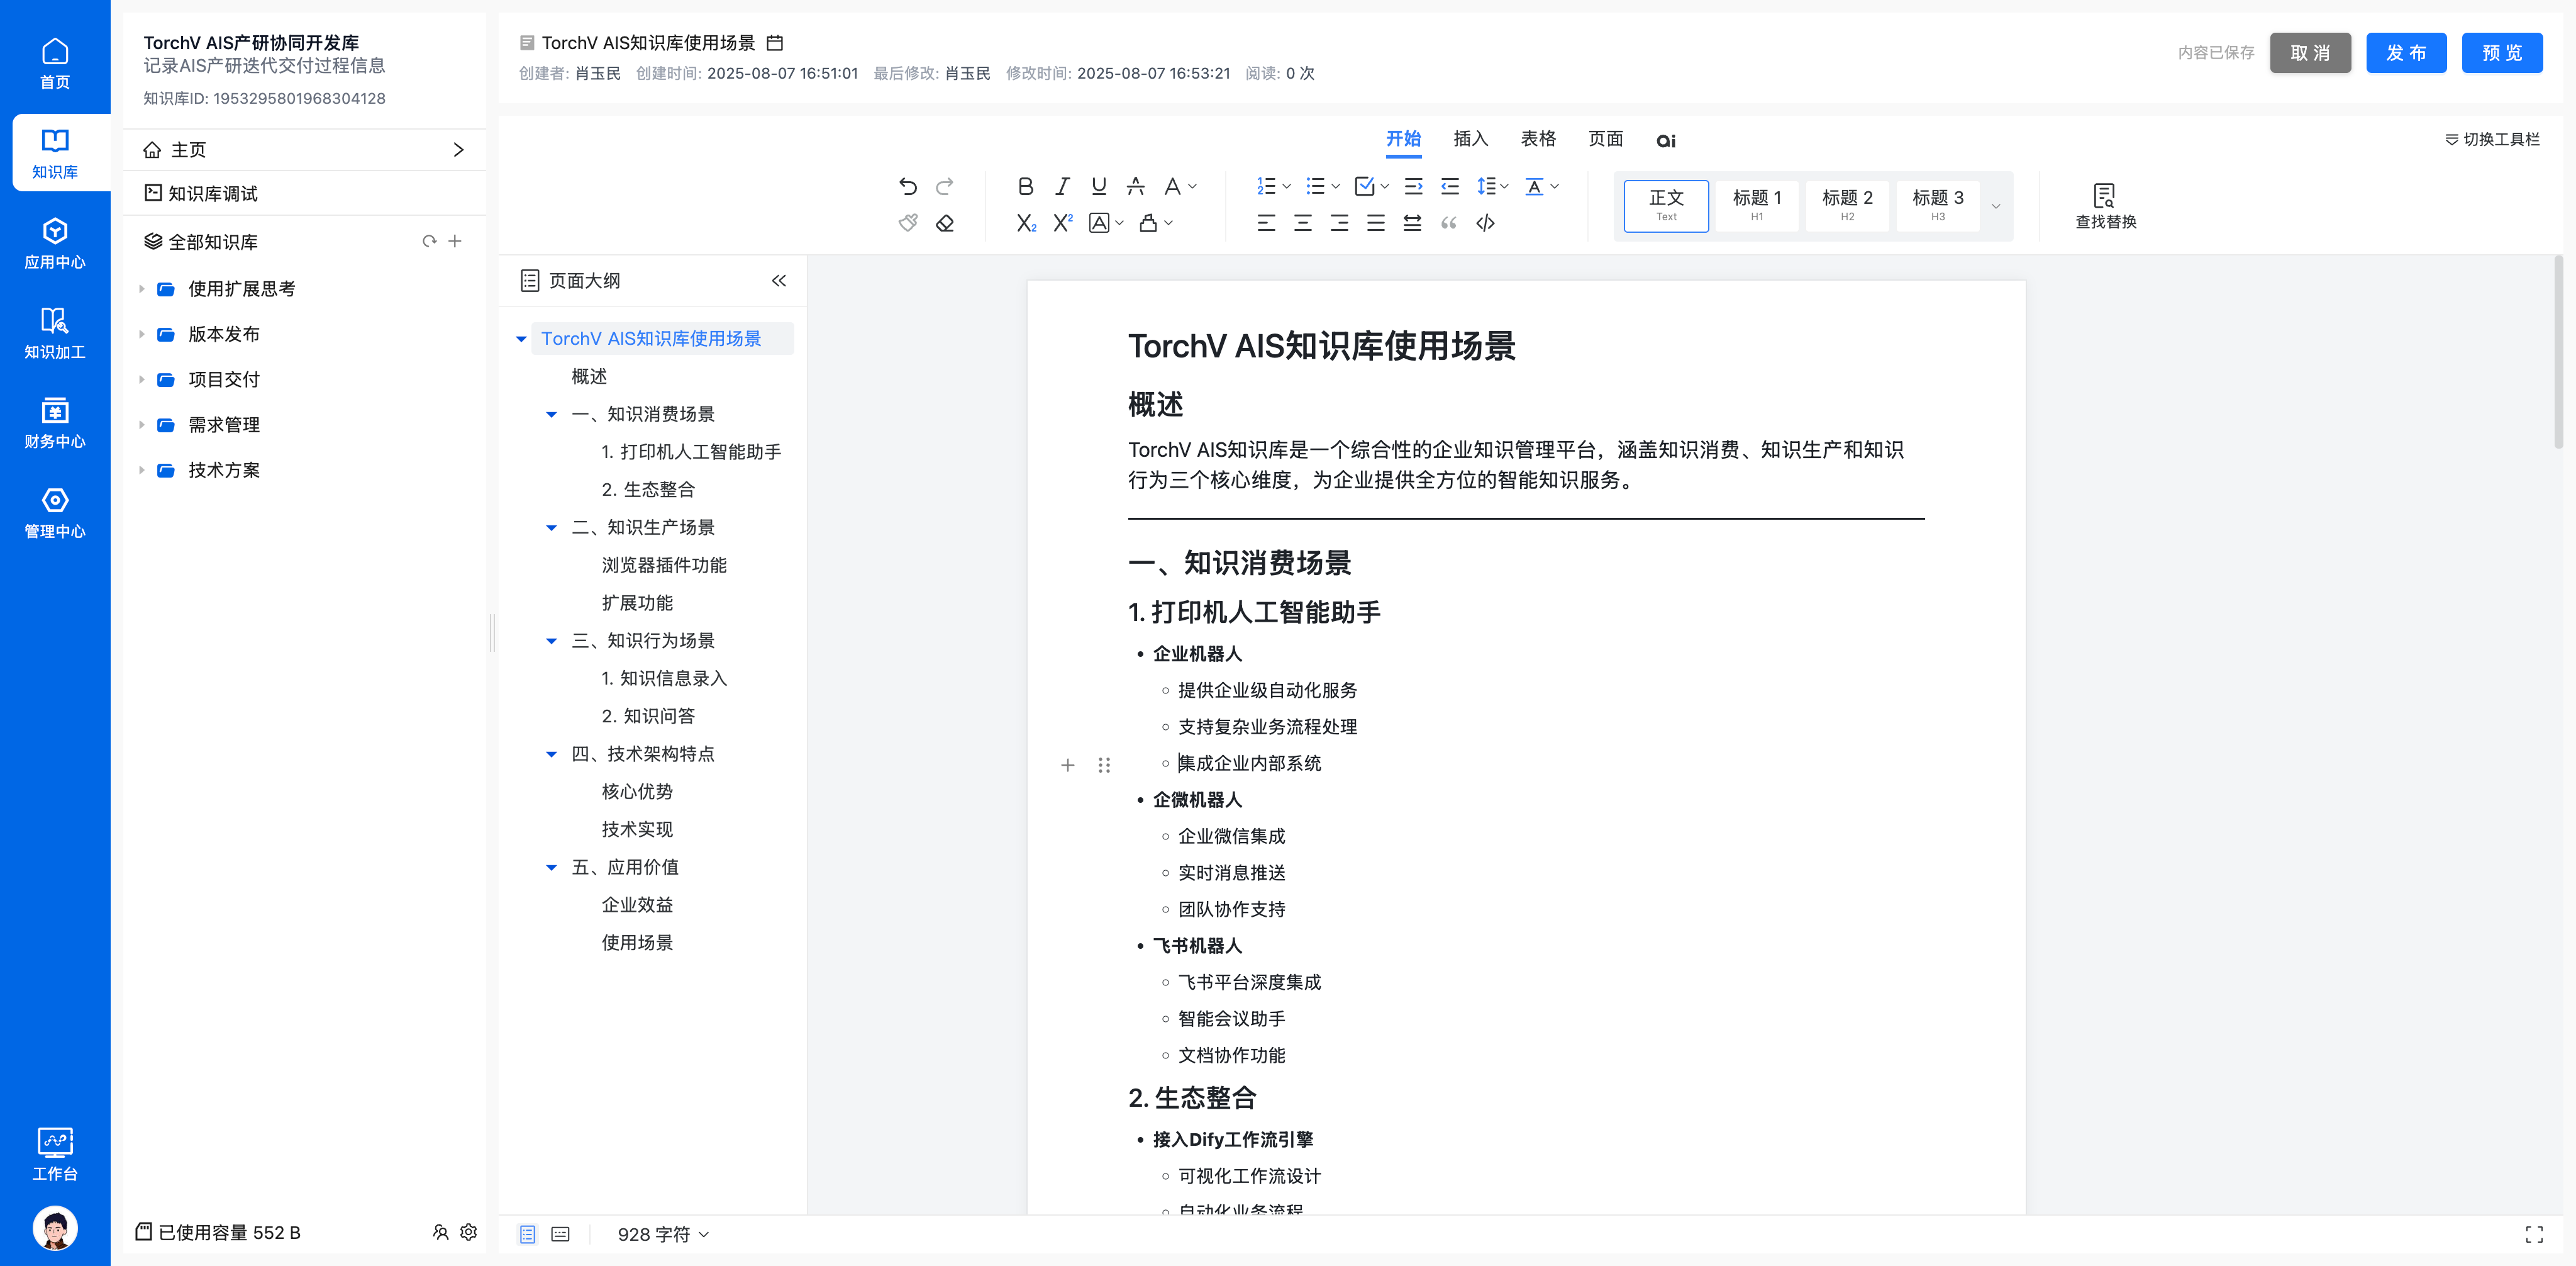Open the 928 字符 count dropdown
The image size is (2576, 1266).
point(663,1234)
